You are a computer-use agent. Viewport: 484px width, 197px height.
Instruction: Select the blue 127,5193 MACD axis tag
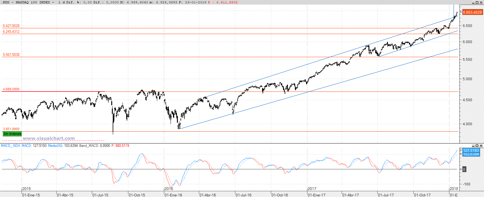(x=471, y=150)
